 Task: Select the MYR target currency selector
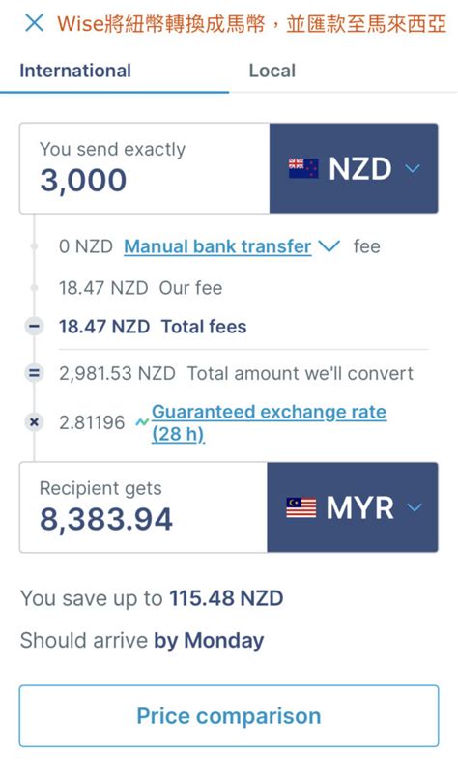pyautogui.click(x=353, y=507)
